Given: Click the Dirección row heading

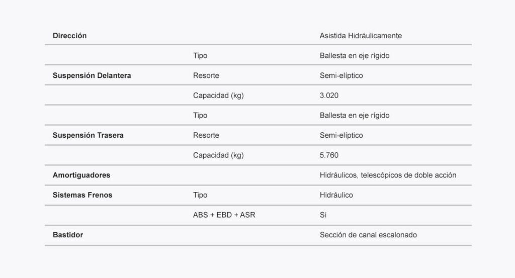Looking at the screenshot, I should coord(69,36).
